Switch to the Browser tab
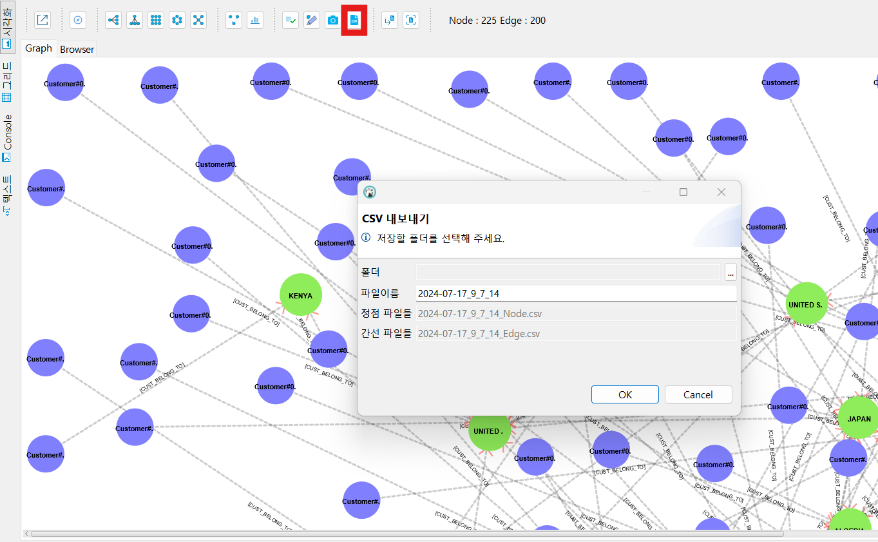 (x=77, y=49)
